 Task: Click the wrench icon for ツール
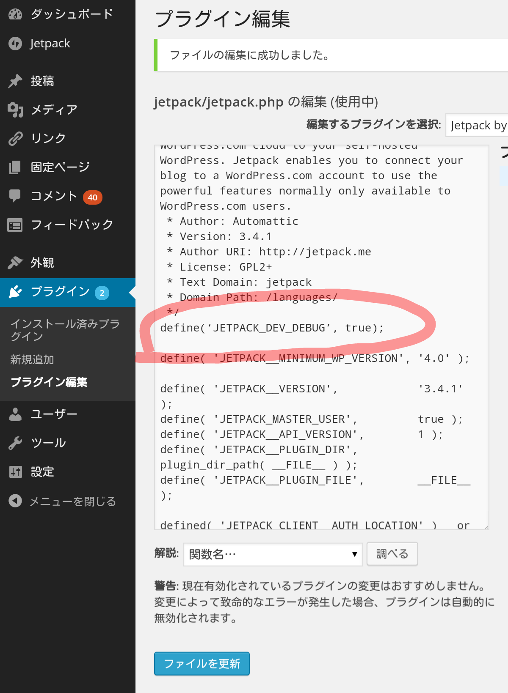(x=15, y=443)
